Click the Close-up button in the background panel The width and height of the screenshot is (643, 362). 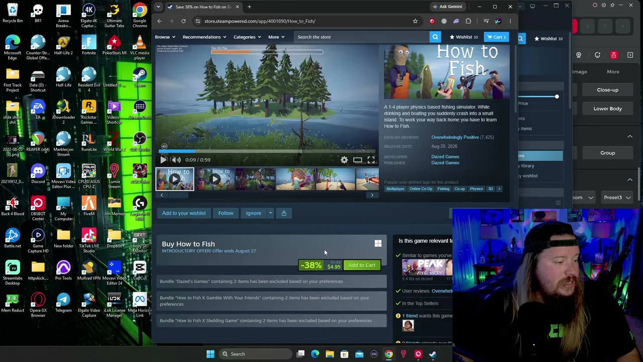[607, 90]
